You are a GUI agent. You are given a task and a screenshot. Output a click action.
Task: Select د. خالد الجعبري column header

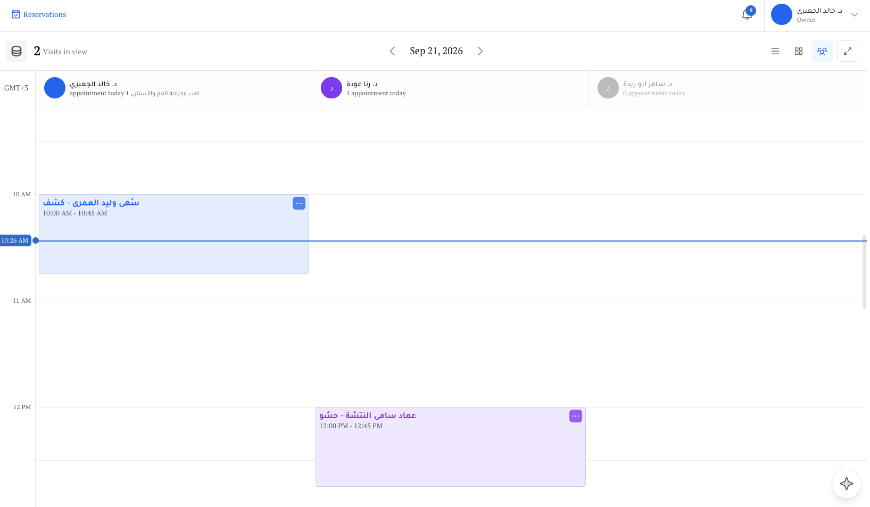pos(174,88)
